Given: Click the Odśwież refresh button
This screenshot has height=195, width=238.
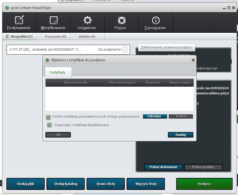Looking at the screenshot, I should (x=155, y=116).
